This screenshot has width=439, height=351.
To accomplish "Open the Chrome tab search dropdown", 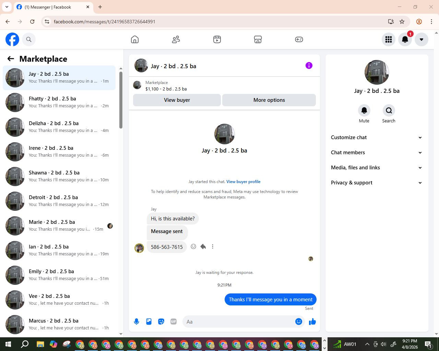I will click(x=7, y=7).
